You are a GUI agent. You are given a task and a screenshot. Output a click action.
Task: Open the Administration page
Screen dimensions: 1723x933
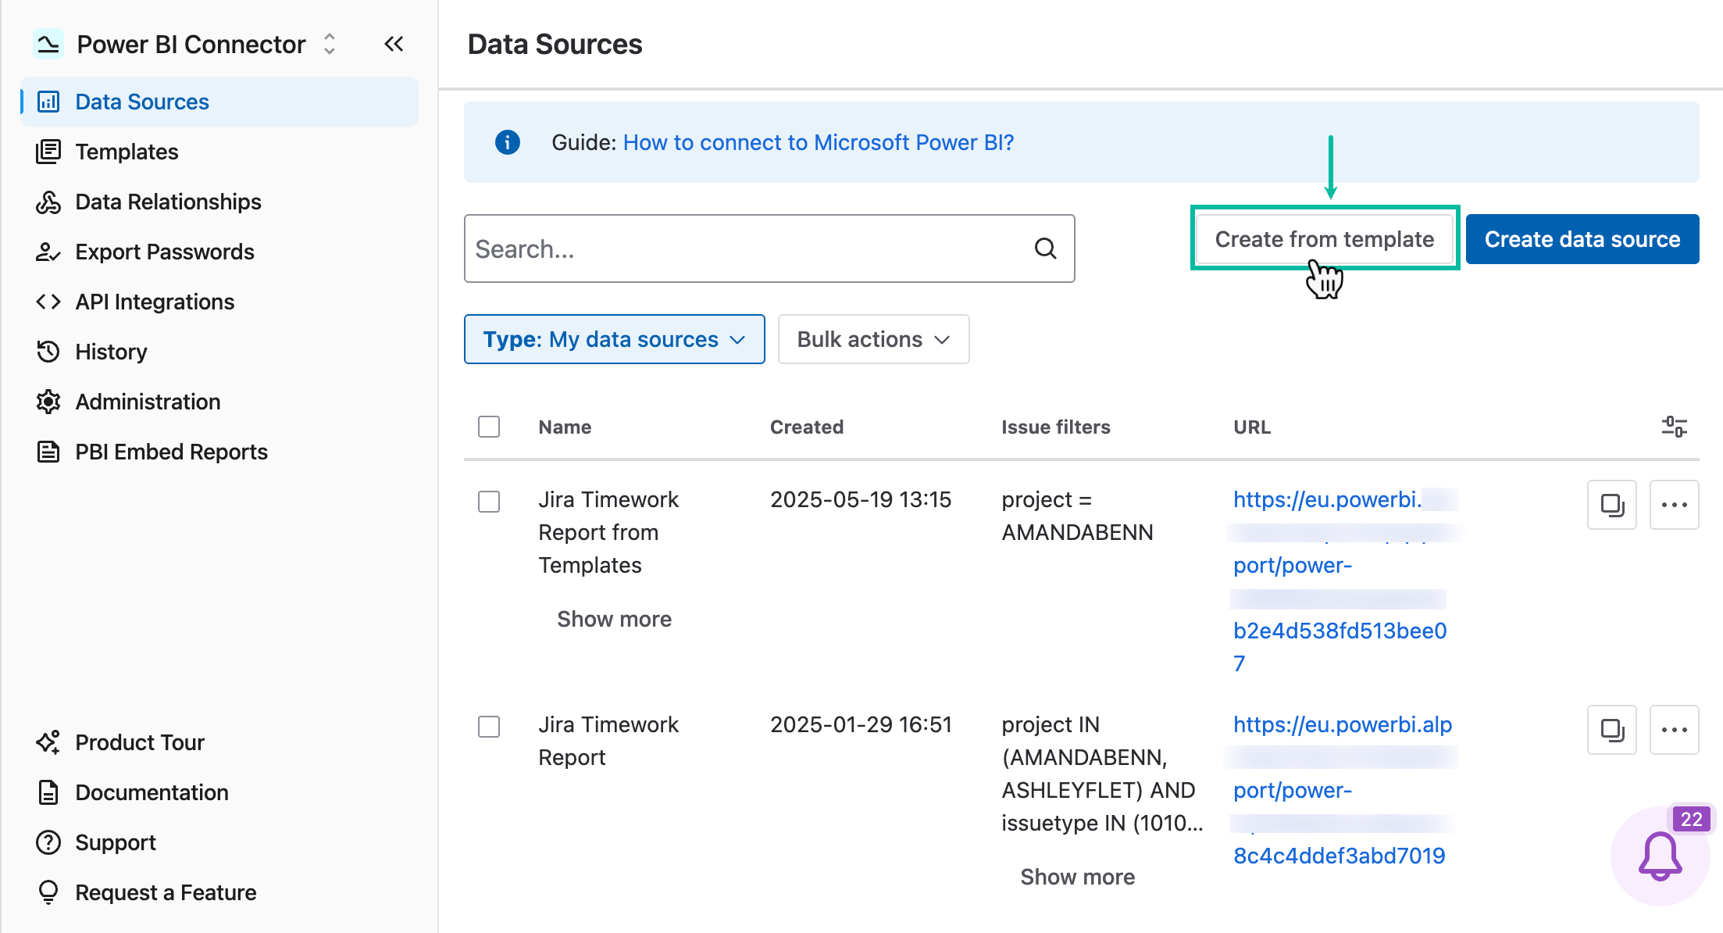click(x=219, y=402)
